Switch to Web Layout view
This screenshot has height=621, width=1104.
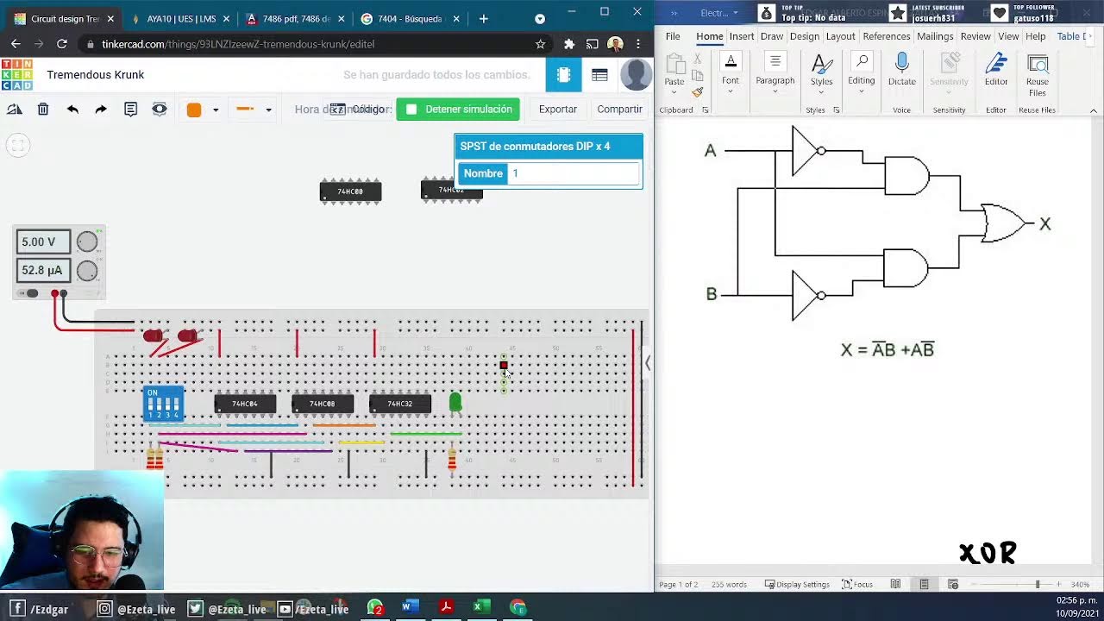pos(953,585)
